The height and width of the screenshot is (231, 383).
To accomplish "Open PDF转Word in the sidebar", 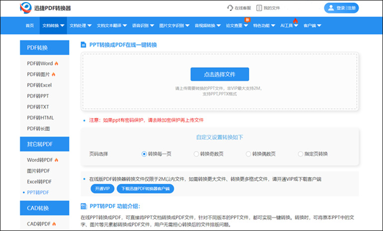I will pos(40,64).
